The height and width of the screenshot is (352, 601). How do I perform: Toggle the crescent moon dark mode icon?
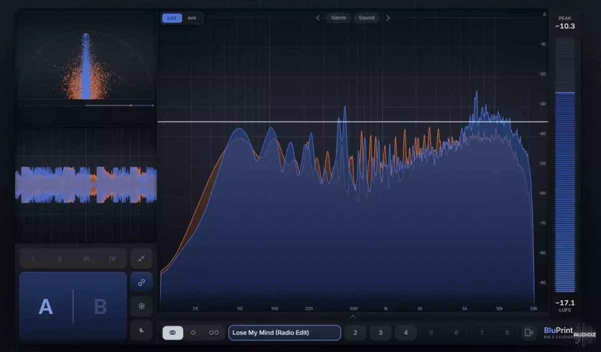pyautogui.click(x=141, y=330)
